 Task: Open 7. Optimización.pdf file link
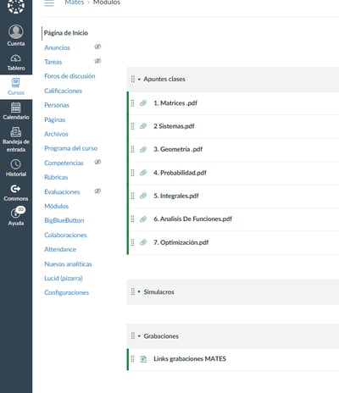181,242
